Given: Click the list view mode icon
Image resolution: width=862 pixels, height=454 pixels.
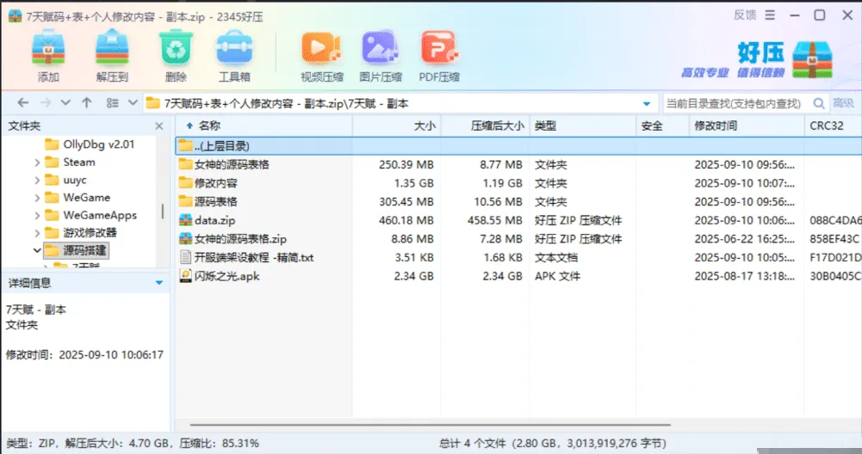Looking at the screenshot, I should pyautogui.click(x=112, y=102).
